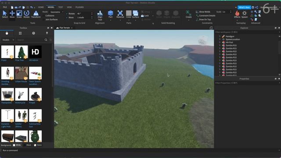Click the Color swatch in Parts
The height and width of the screenshot is (158, 281).
coord(129,13)
